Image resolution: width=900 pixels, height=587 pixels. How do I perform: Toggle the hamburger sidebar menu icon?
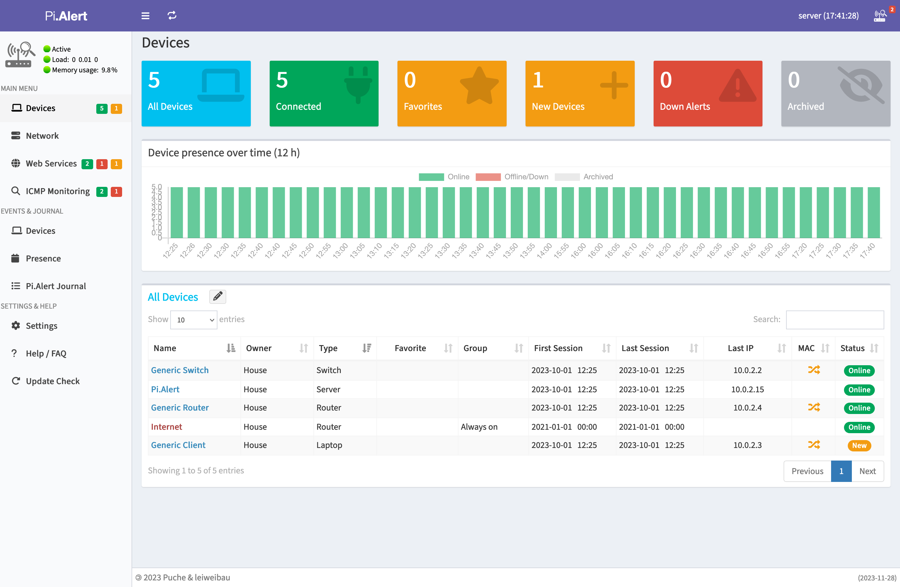click(145, 15)
